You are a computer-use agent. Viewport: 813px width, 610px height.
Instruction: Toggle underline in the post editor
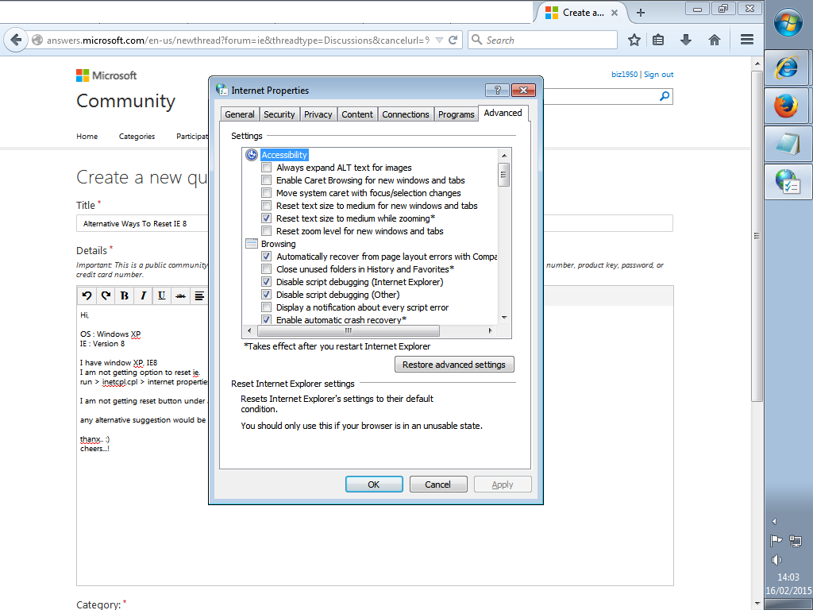point(162,295)
